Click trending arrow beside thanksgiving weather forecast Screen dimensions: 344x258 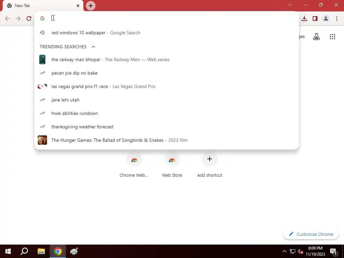[x=42, y=127]
